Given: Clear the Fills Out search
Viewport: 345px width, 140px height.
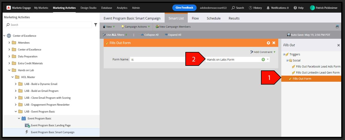Looking at the screenshot, I should (339, 45).
